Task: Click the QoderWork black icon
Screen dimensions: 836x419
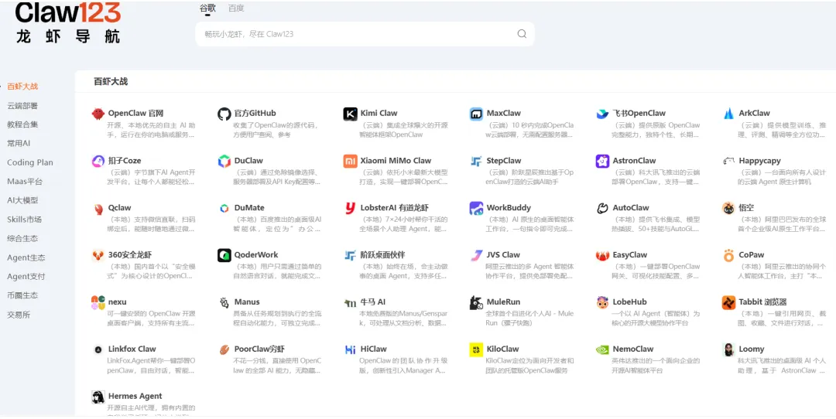Action: pos(224,255)
